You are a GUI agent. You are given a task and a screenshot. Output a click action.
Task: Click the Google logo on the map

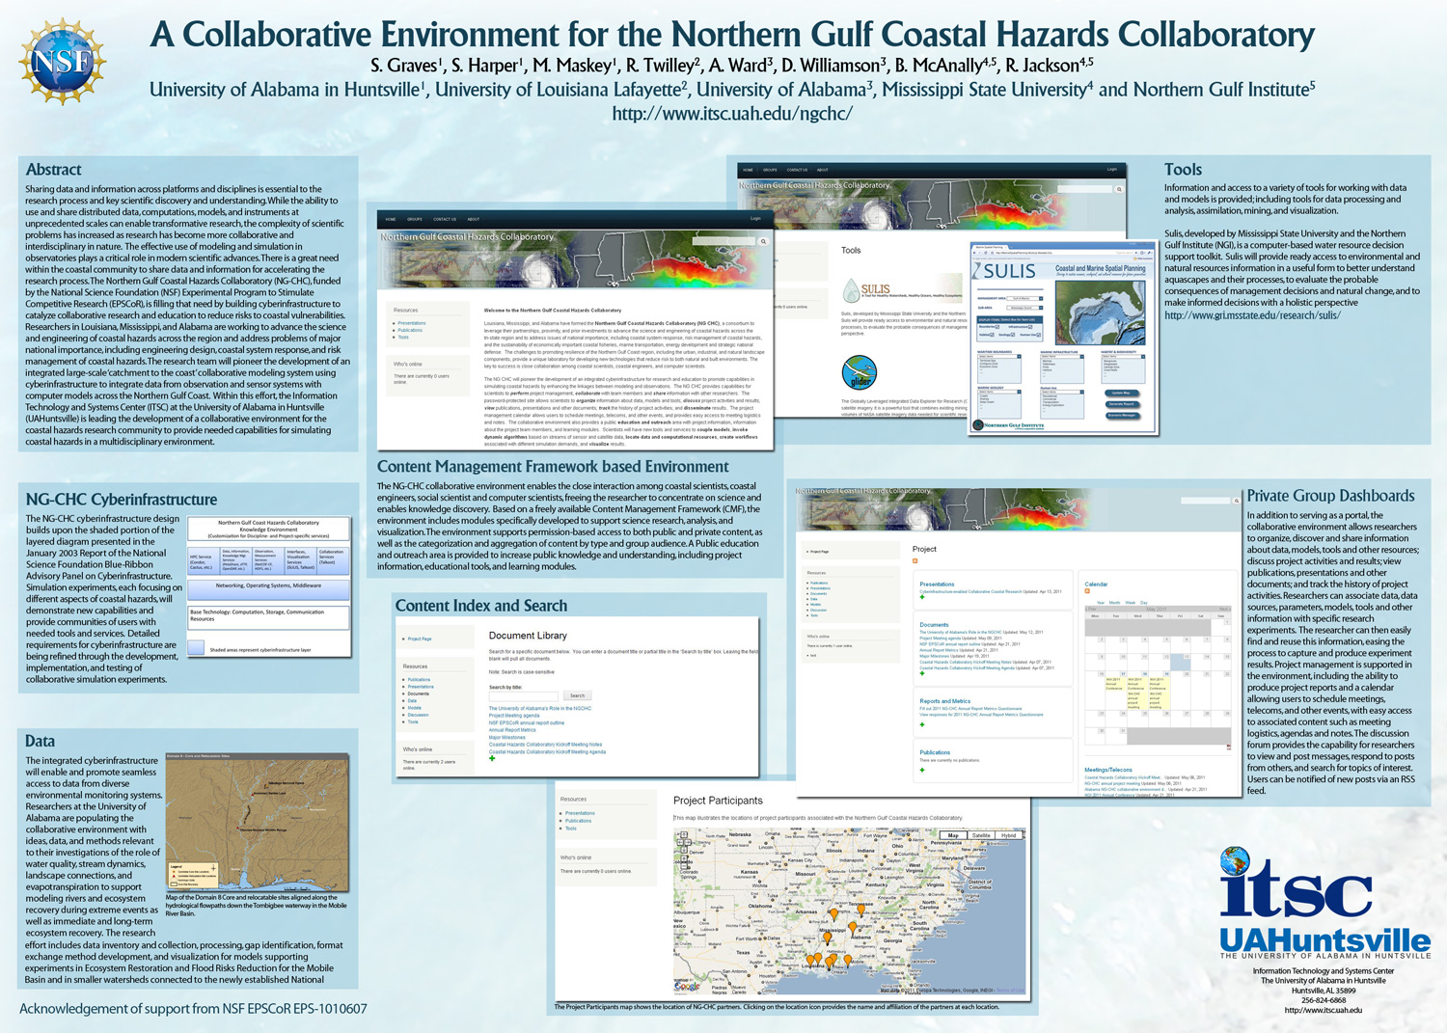coord(687,987)
